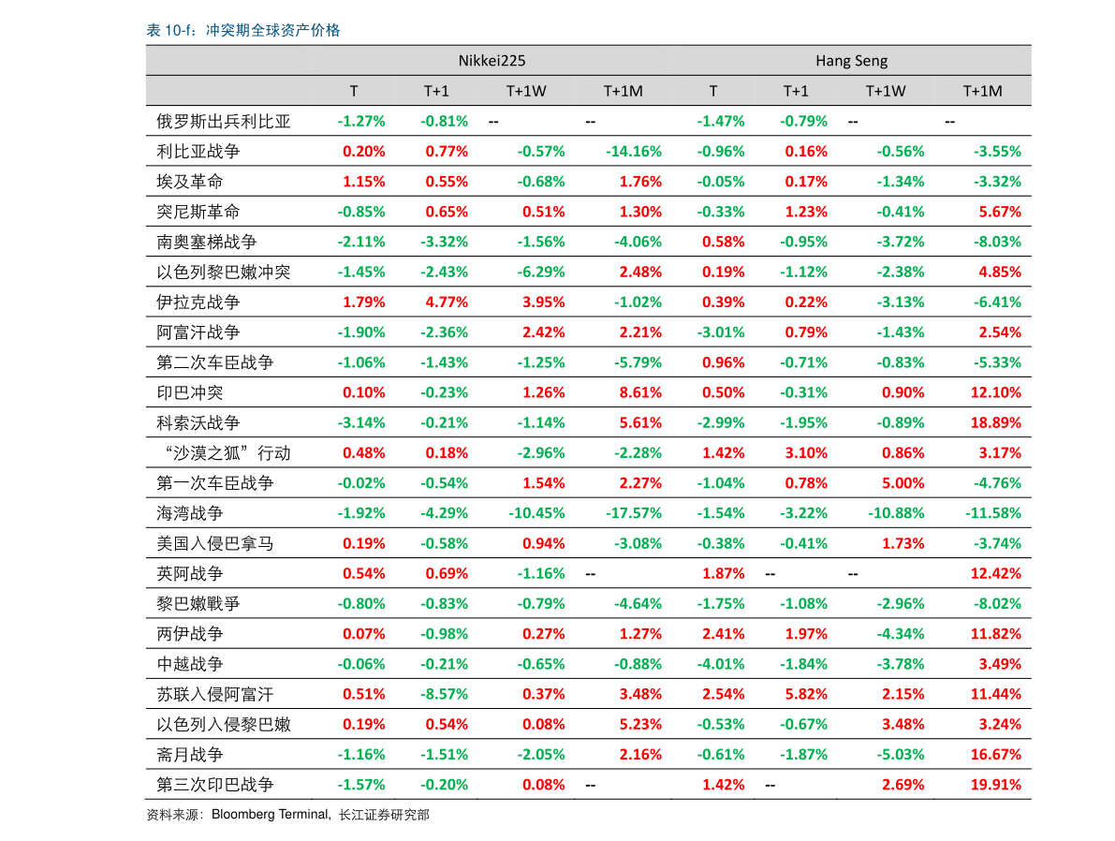Select the -8.57% cell

tap(444, 694)
